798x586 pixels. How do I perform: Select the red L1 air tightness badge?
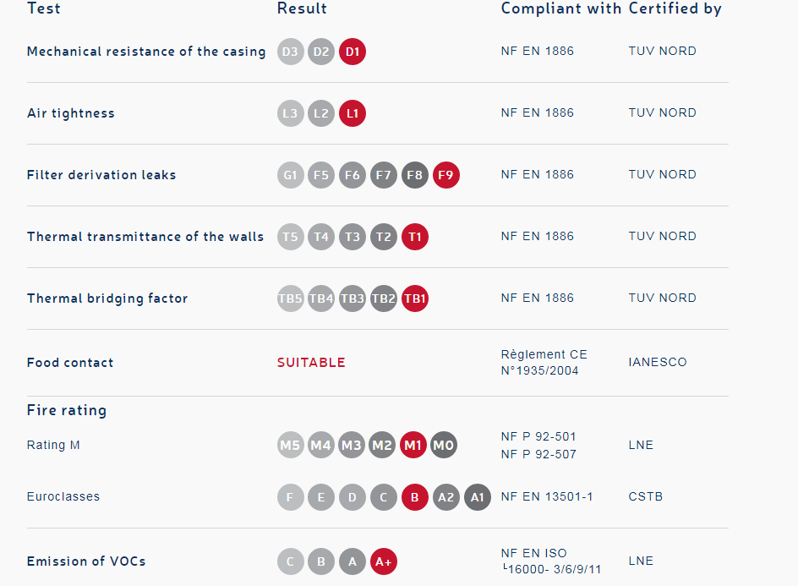(x=353, y=113)
